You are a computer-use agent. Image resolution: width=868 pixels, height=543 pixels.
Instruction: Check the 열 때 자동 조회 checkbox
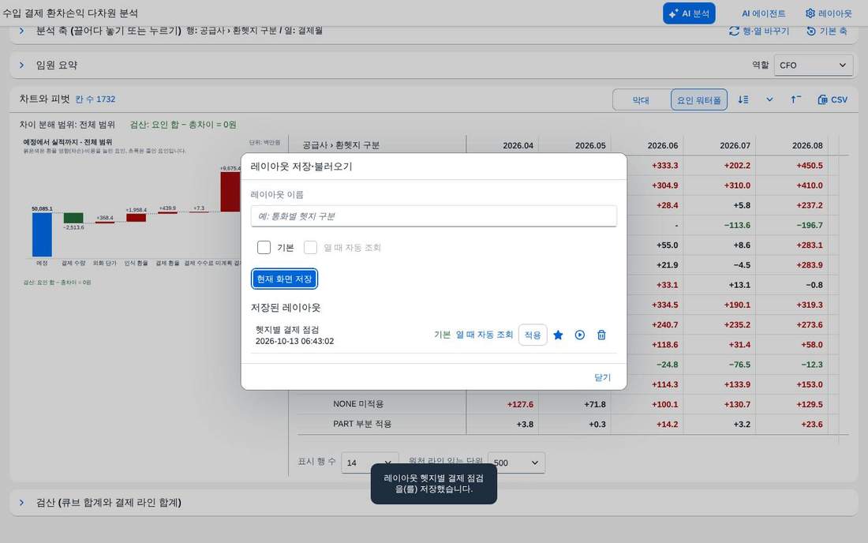click(311, 247)
